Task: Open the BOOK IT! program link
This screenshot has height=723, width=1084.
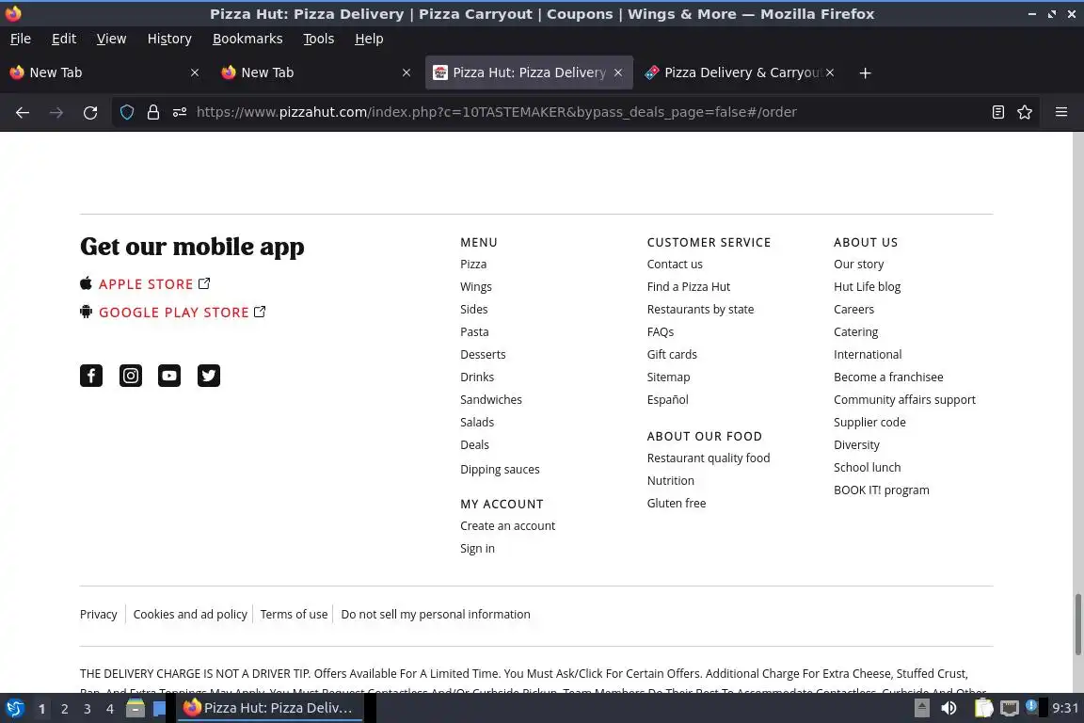Action: click(882, 490)
